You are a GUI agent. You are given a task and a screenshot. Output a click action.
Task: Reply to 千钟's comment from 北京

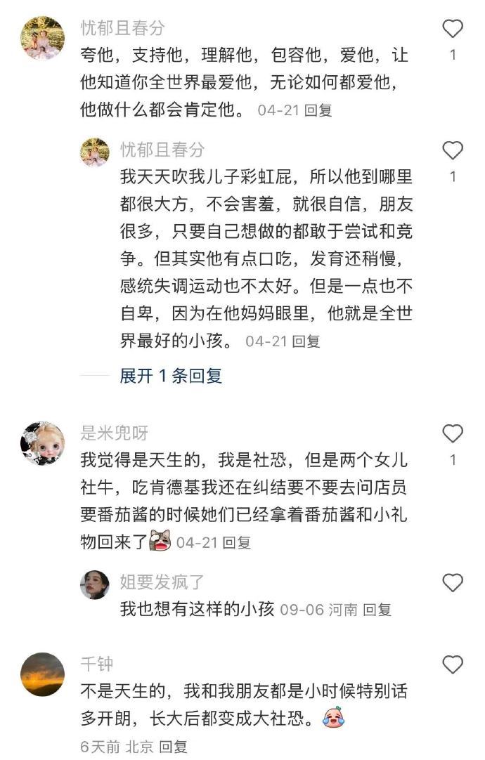click(173, 747)
